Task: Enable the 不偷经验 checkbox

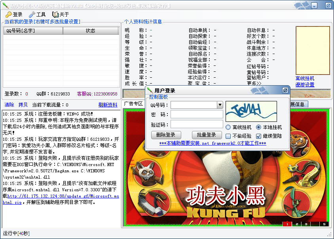Action: [228, 136]
